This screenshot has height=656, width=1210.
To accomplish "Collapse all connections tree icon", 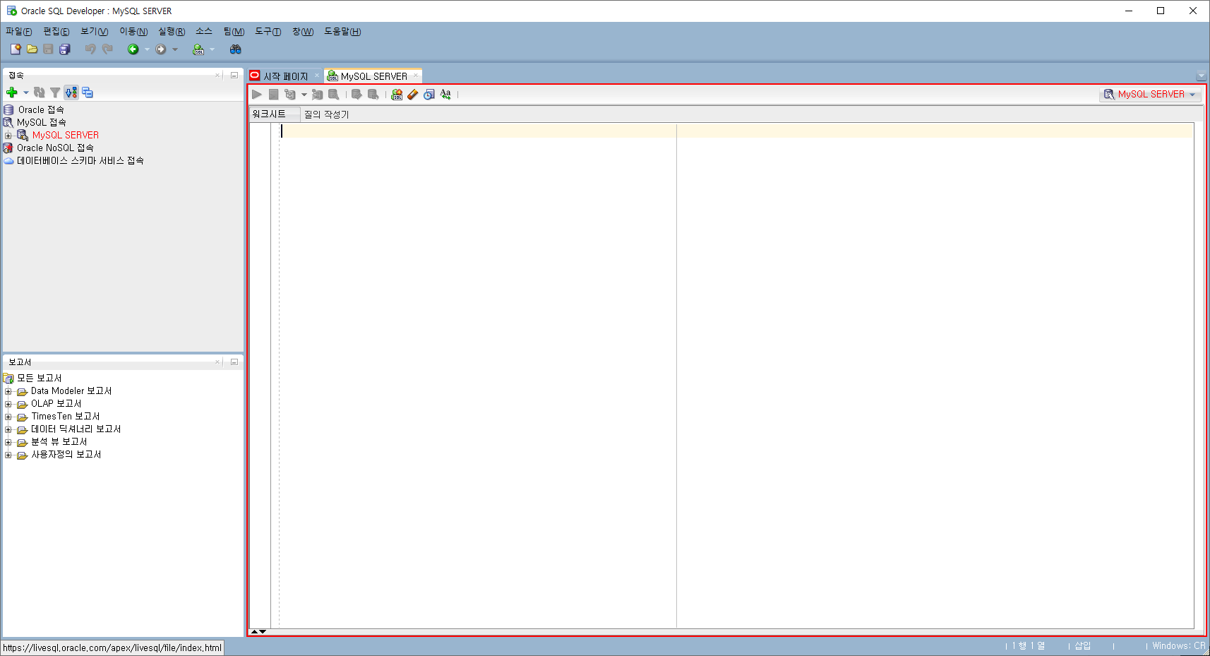I will (x=88, y=93).
